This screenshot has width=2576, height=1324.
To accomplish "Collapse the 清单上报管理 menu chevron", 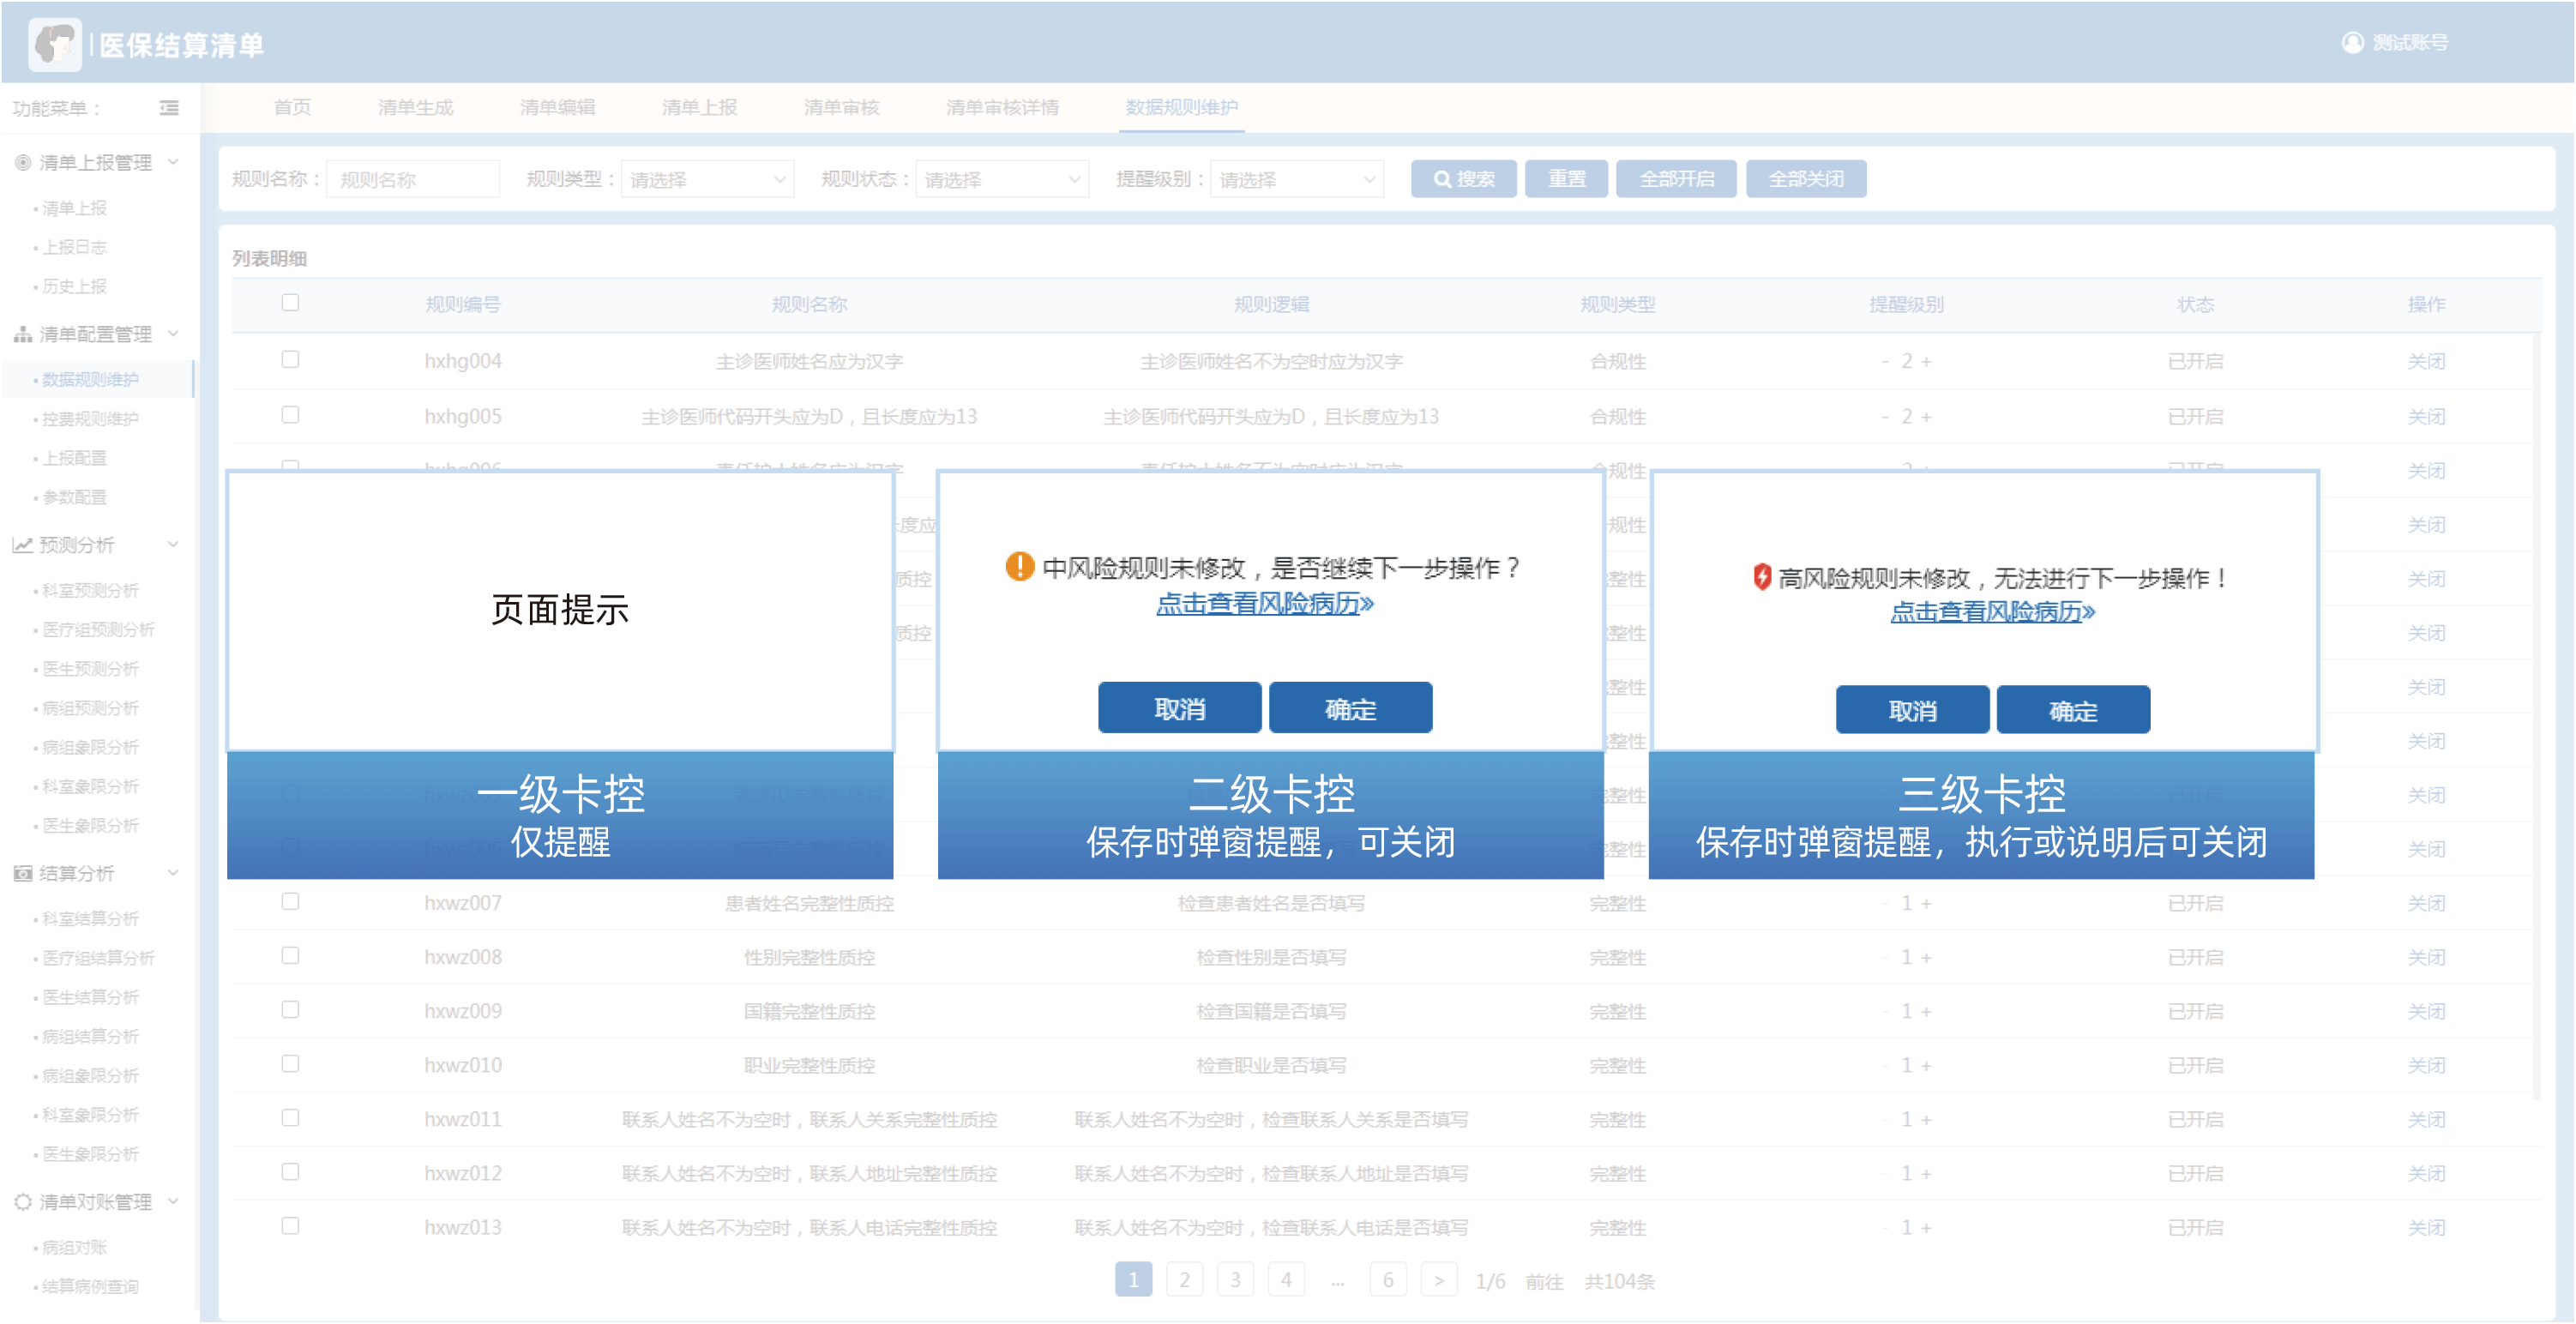I will click(x=173, y=162).
